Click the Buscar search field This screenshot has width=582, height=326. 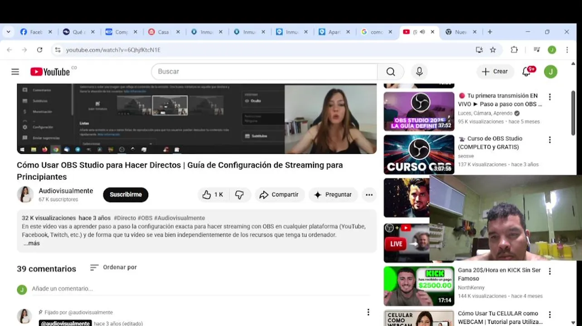264,72
